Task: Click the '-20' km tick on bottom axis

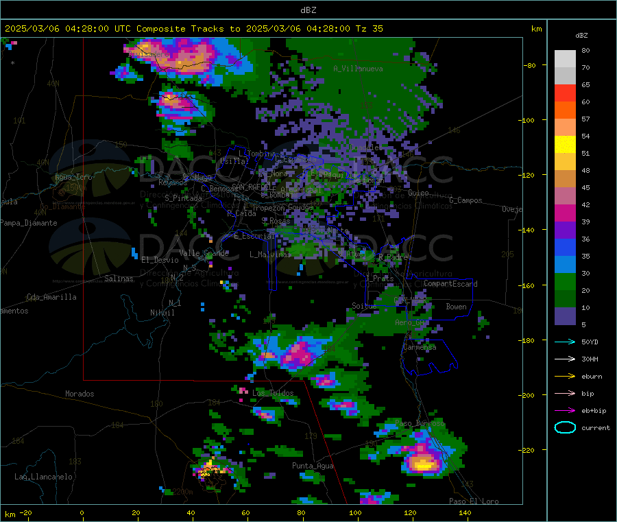Action: [x=25, y=512]
